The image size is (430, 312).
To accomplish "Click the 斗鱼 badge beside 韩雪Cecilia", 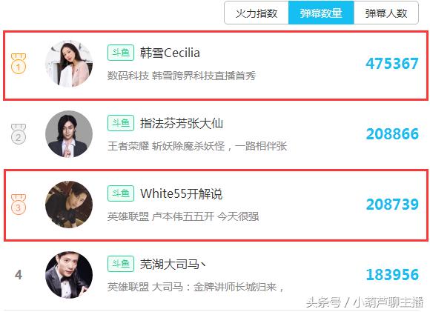I will 121,53.
